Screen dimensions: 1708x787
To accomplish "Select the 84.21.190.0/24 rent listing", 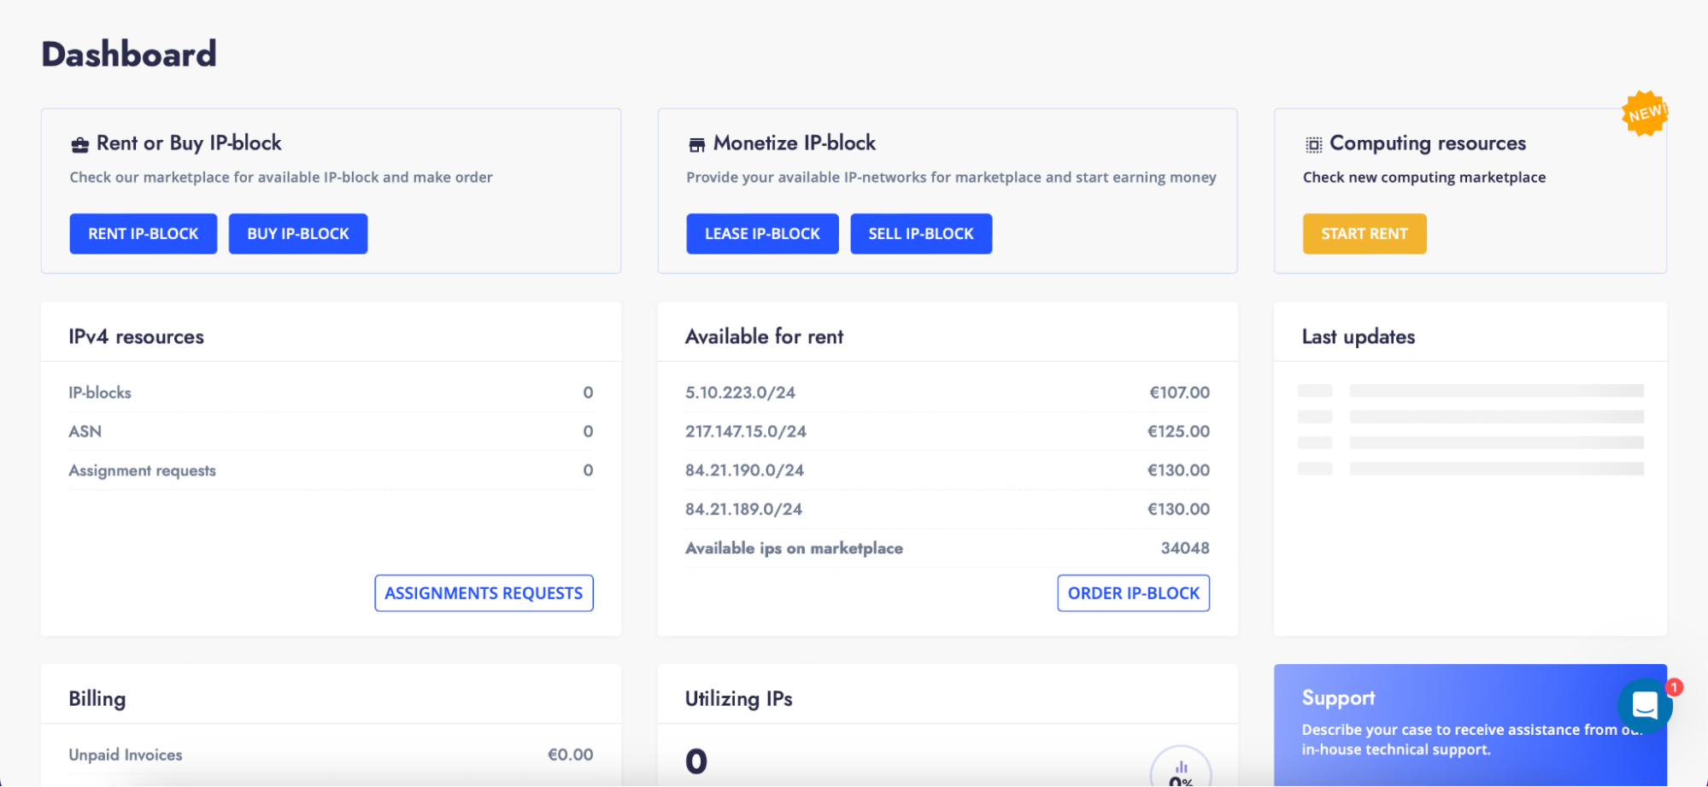I will (744, 470).
